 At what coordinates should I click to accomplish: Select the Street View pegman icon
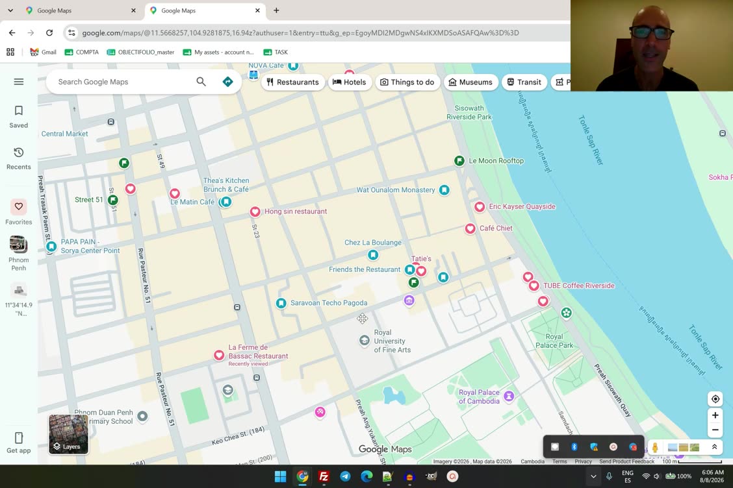[x=655, y=447]
